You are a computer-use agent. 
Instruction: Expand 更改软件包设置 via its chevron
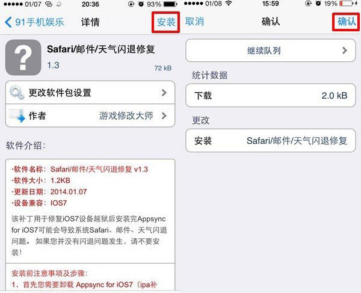pyautogui.click(x=164, y=93)
